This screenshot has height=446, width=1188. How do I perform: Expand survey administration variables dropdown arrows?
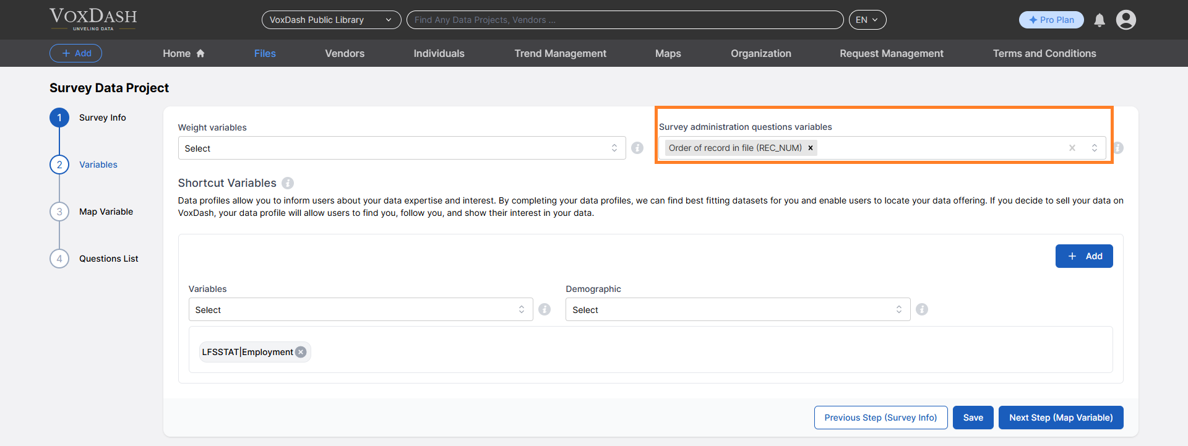pyautogui.click(x=1095, y=148)
